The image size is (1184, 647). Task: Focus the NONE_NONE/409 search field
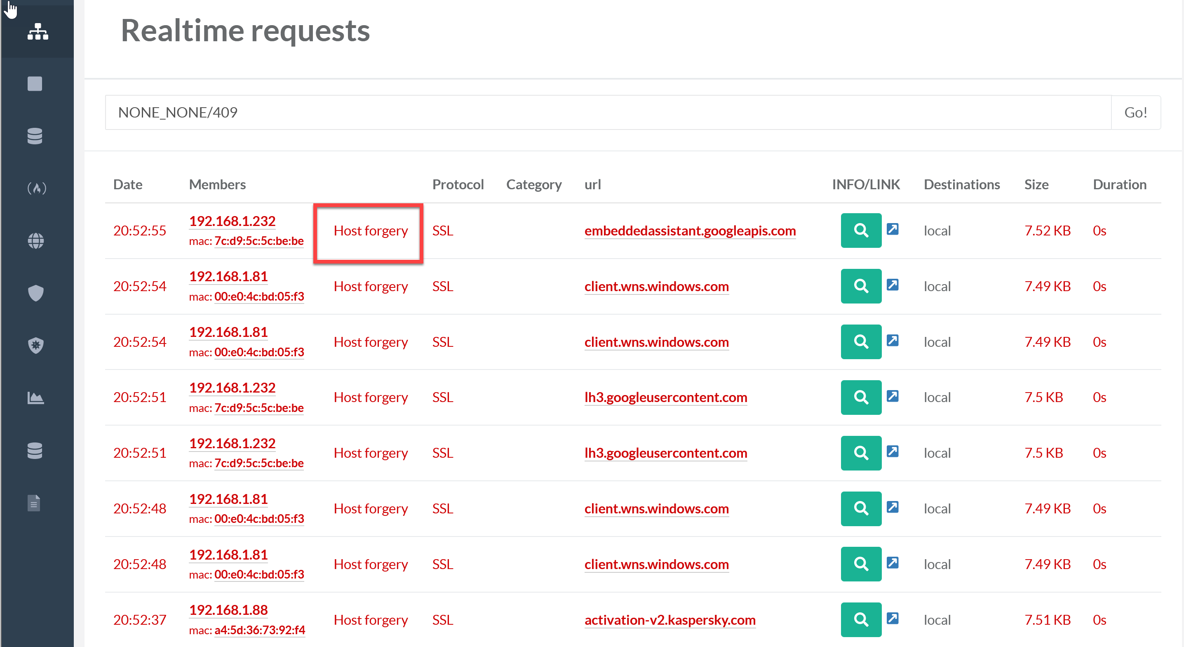(607, 112)
